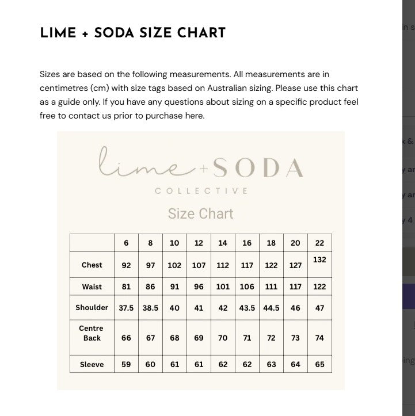The height and width of the screenshot is (416, 415).
Task: Click the sizing description paragraph
Action: click(199, 95)
